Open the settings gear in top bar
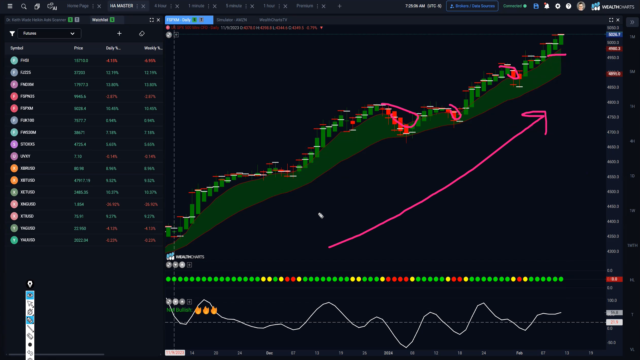Screen dimensions: 640x360 coord(558,6)
